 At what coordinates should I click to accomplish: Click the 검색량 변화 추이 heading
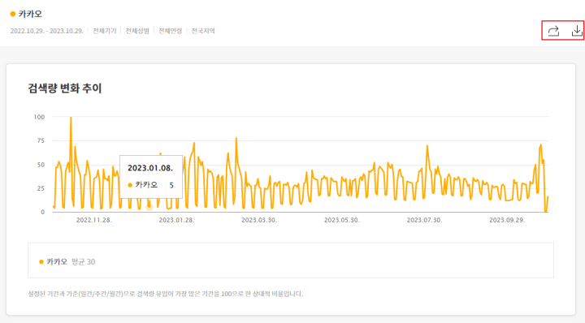[x=64, y=88]
